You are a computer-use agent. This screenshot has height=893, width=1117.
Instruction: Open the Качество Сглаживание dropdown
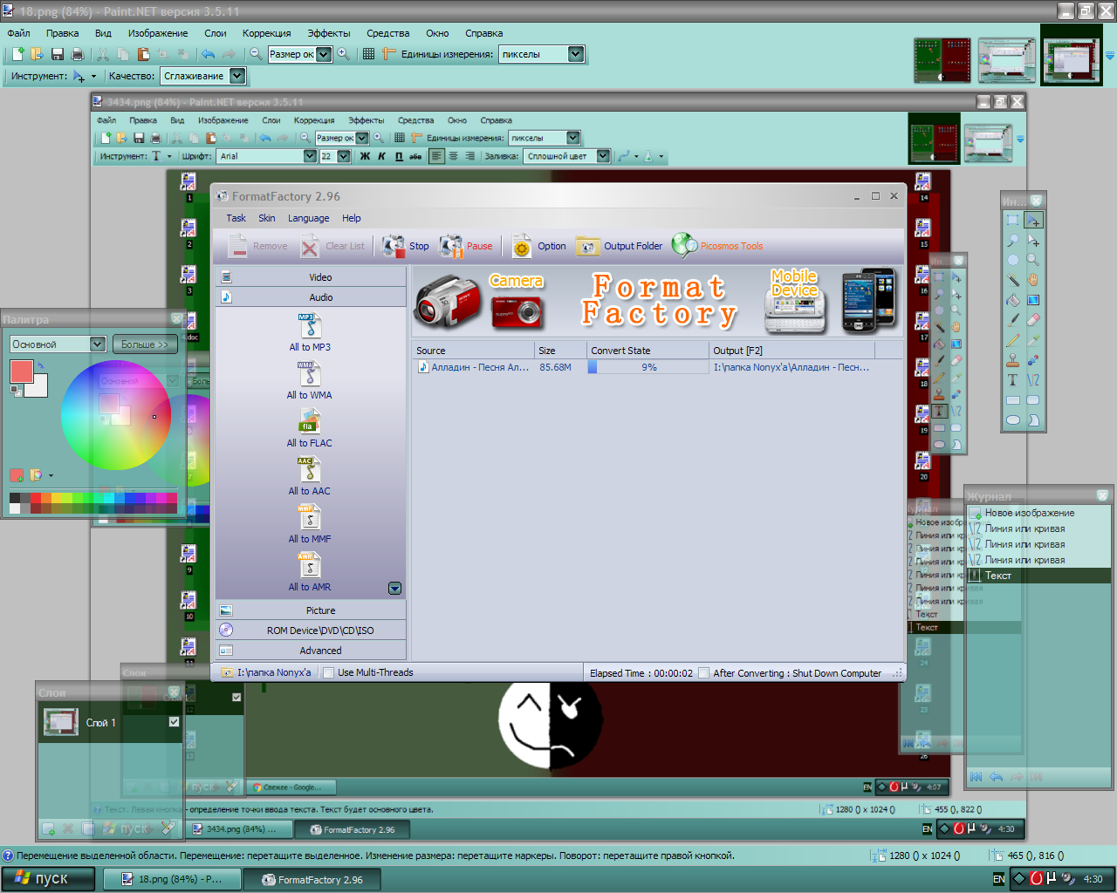[237, 76]
